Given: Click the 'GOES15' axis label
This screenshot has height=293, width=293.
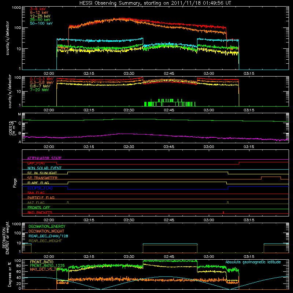Looking at the screenshot, I should 11,128.
